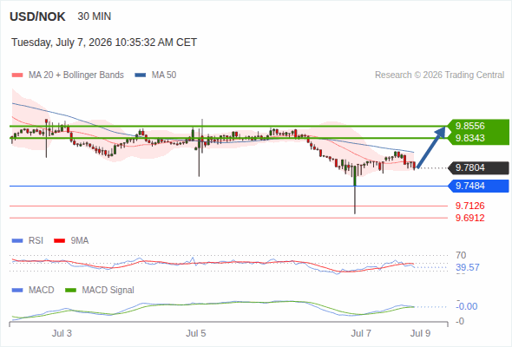Screen dimensions: 512x347
Task: Click the RSI legend color marker
Action: (17, 241)
